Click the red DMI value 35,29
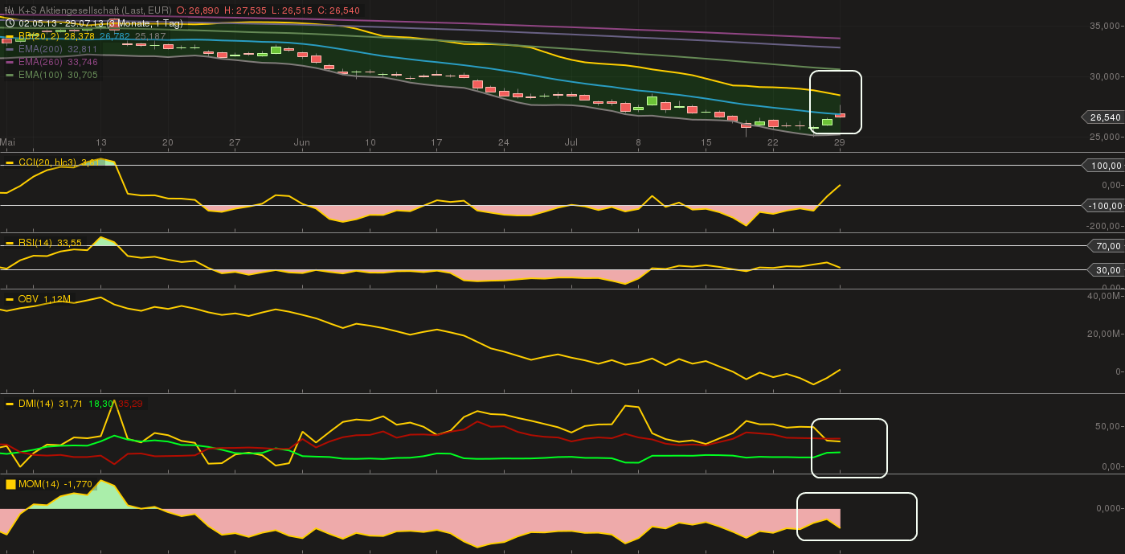 [130, 404]
